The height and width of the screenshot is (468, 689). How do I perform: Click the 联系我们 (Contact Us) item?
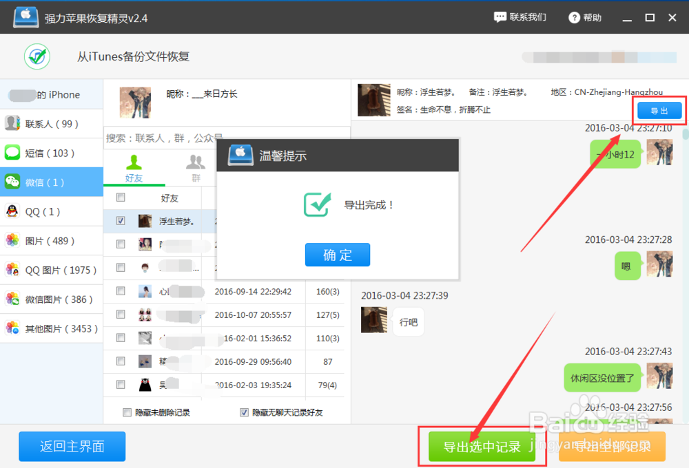tap(520, 17)
